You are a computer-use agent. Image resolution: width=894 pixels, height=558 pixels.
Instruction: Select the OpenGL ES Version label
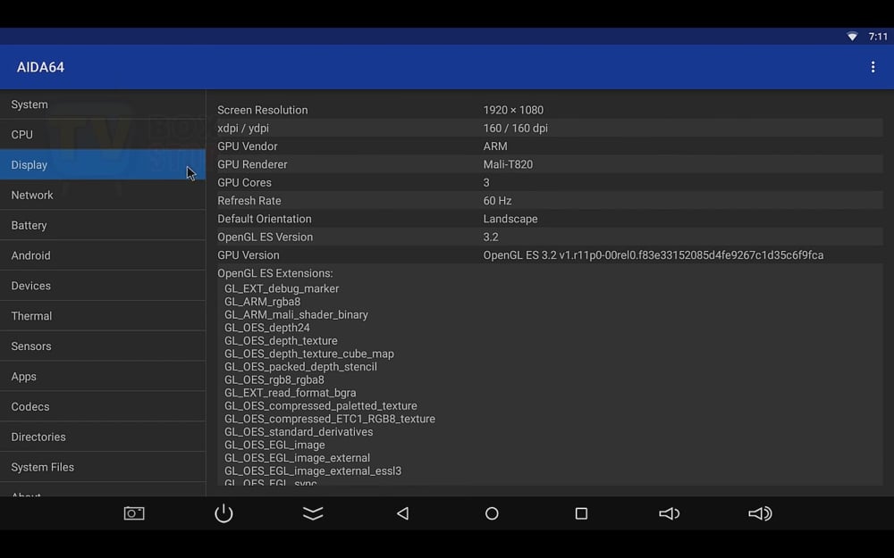(266, 237)
